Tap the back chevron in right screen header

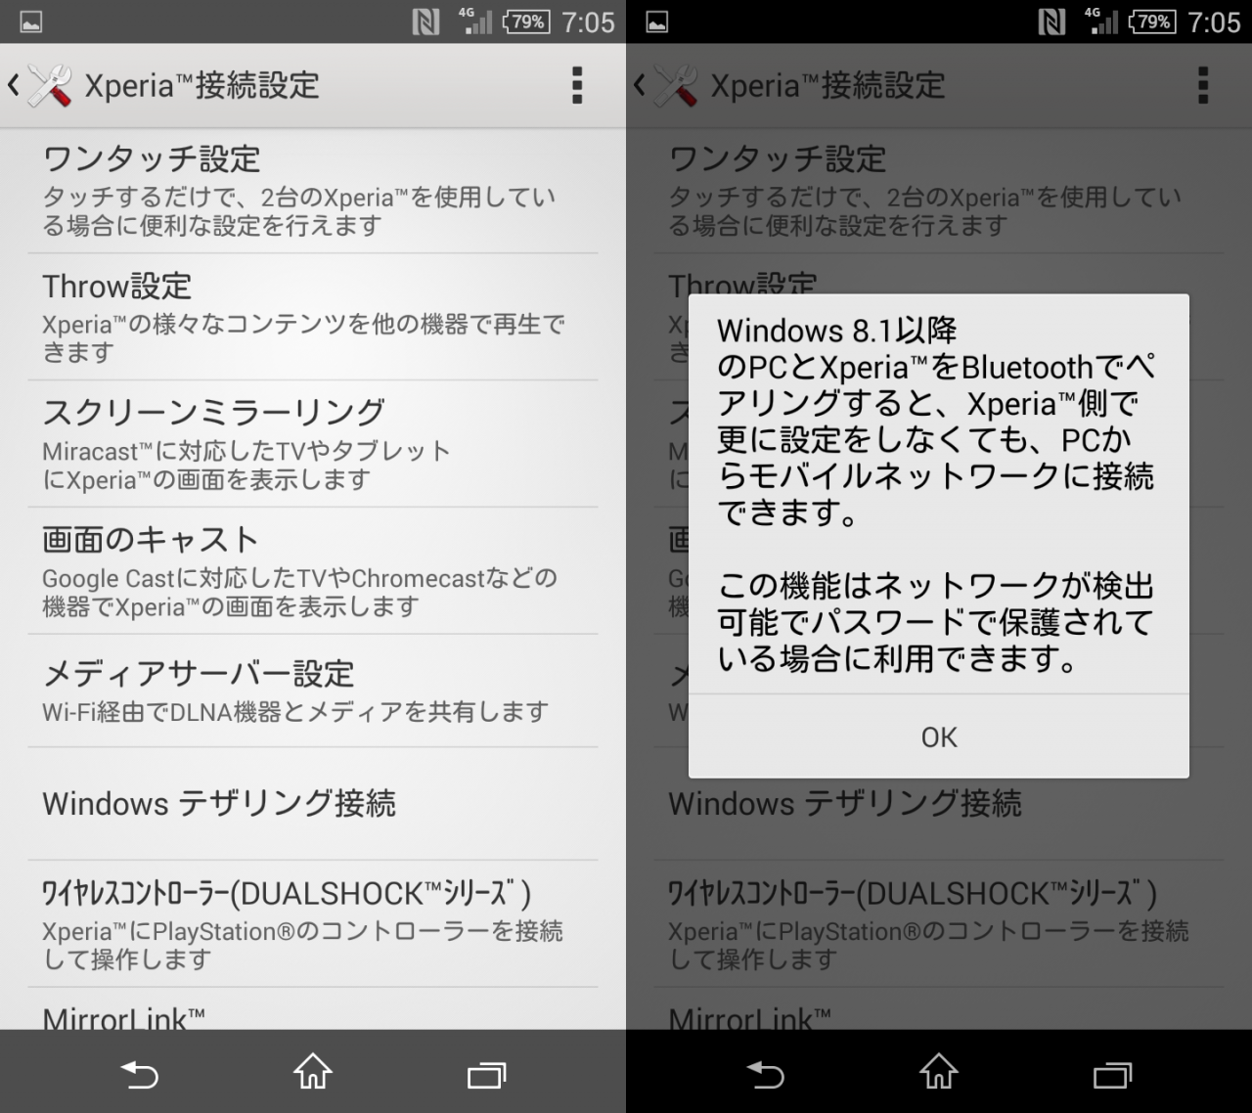[640, 85]
